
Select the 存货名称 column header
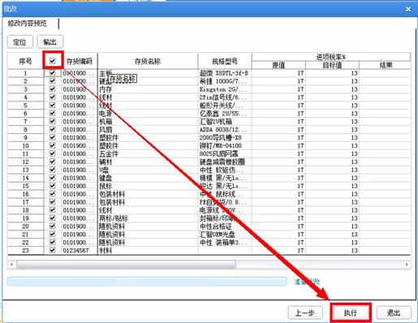click(148, 61)
